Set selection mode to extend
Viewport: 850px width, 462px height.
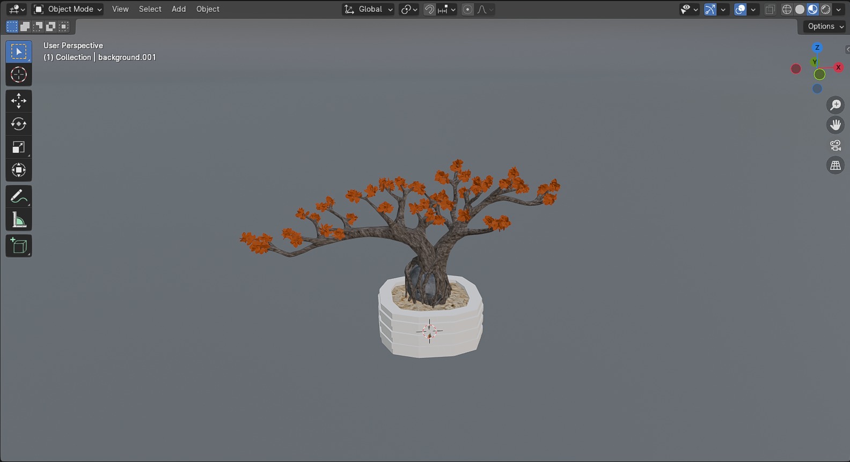(25, 26)
